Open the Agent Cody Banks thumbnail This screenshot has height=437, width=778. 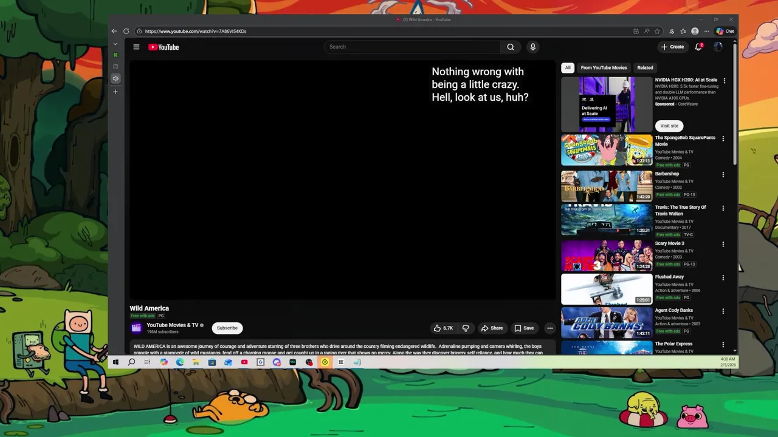607,322
